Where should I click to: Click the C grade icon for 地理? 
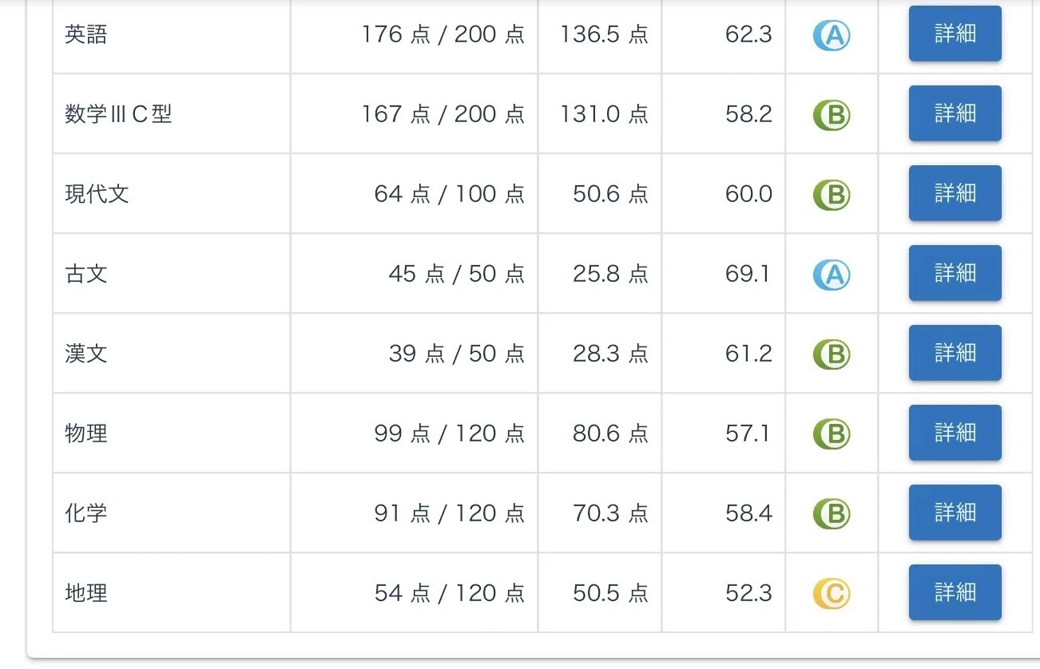[x=832, y=594]
